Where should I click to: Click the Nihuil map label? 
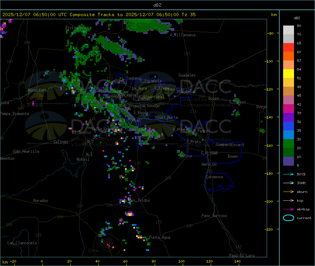point(83,159)
